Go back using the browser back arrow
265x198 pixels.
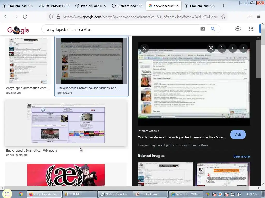coord(6,17)
